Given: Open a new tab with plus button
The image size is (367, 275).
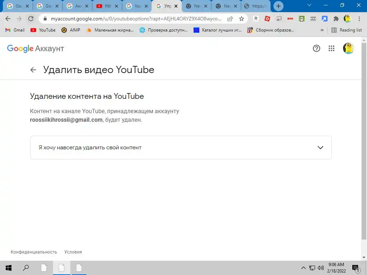Looking at the screenshot, I should 278,6.
